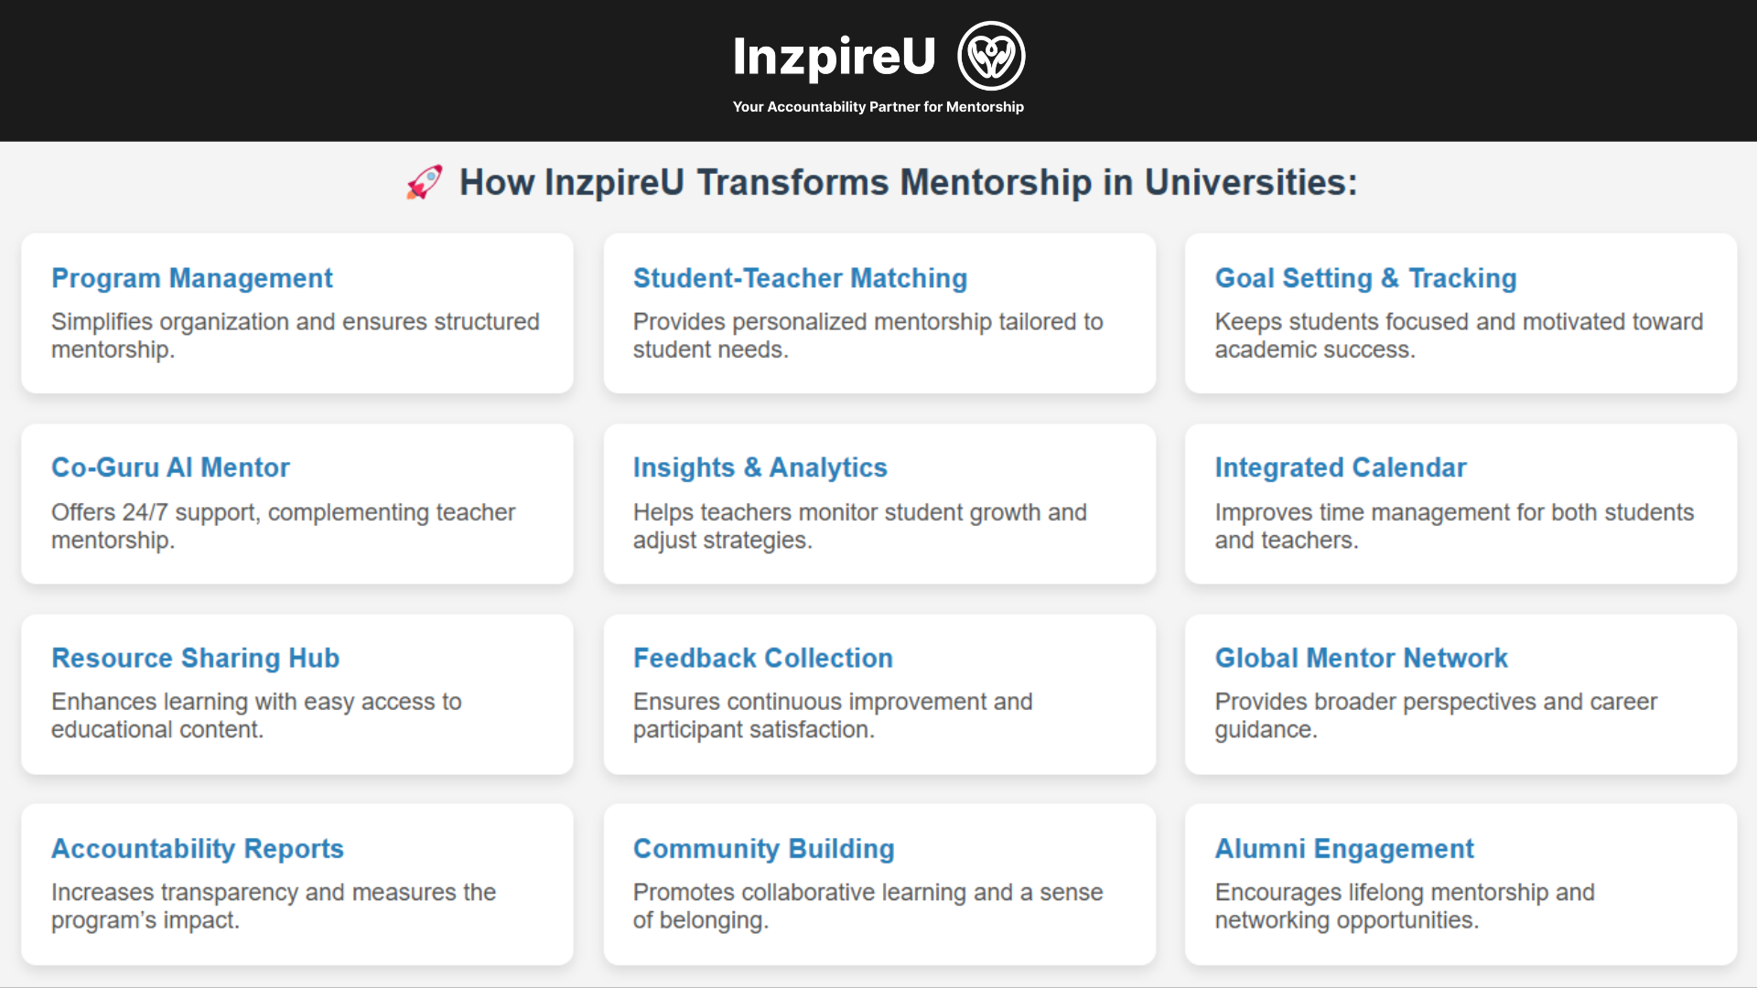Image resolution: width=1757 pixels, height=988 pixels.
Task: Click the Accountability Partner for Mentorship tagline
Action: tap(878, 107)
